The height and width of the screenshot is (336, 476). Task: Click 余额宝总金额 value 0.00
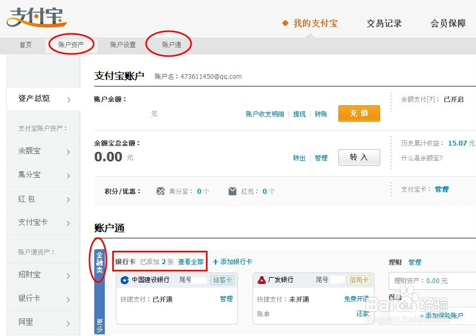[x=108, y=157]
